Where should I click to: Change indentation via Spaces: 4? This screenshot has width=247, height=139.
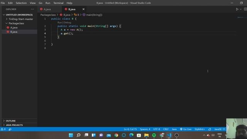tap(145, 129)
